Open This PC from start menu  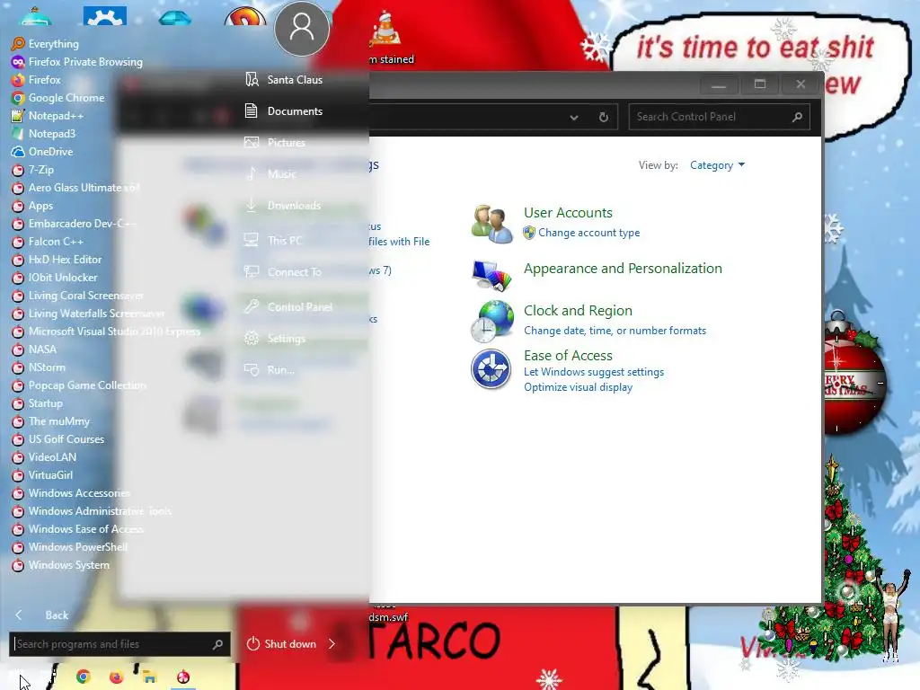(x=274, y=241)
